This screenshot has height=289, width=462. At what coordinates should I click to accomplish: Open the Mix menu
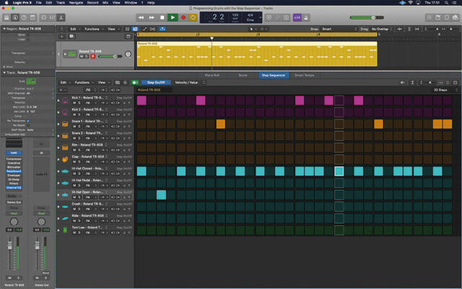pos(105,3)
